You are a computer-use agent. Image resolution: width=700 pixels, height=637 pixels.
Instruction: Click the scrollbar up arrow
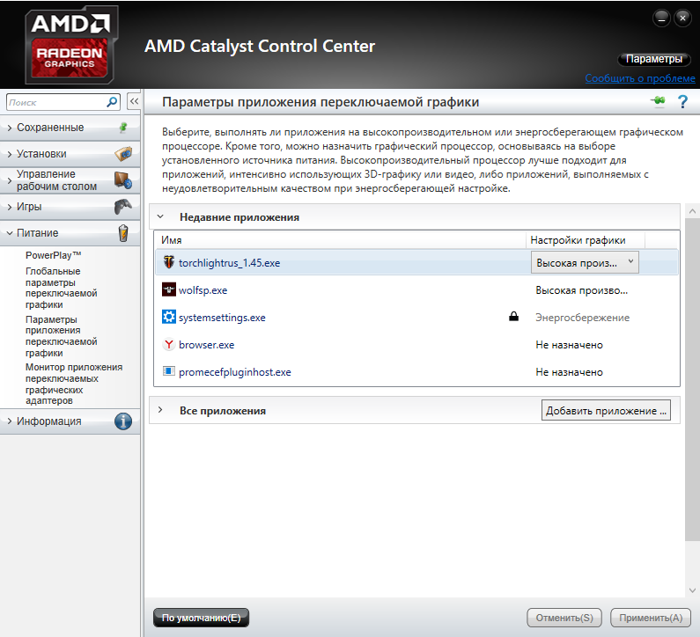click(x=692, y=211)
